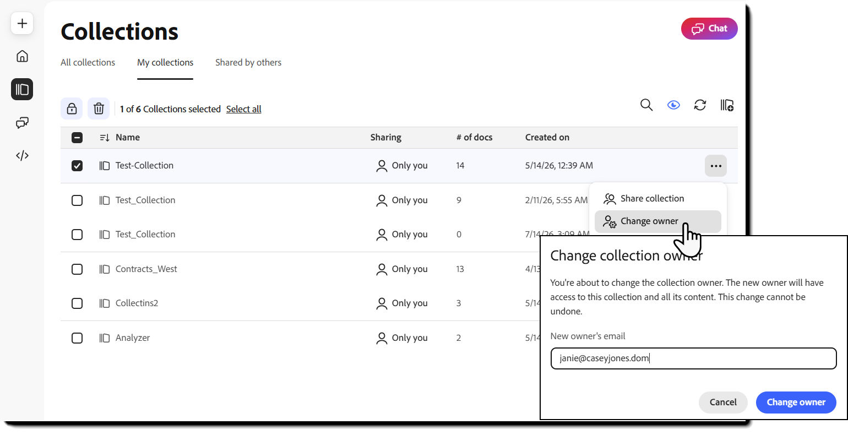Check the Analyzer checkbox
848x446 pixels.
(x=77, y=338)
